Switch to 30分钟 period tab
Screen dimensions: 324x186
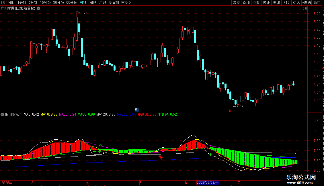(x=58, y=3)
